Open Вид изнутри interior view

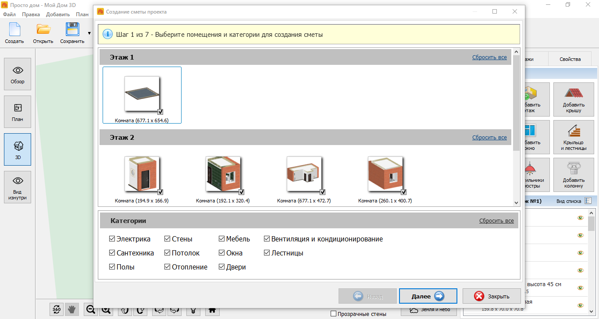point(18,187)
